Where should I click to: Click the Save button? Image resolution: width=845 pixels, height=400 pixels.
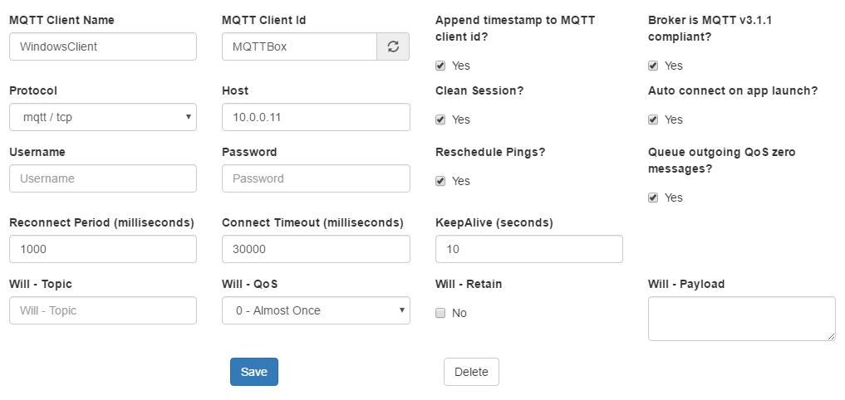pyautogui.click(x=253, y=372)
